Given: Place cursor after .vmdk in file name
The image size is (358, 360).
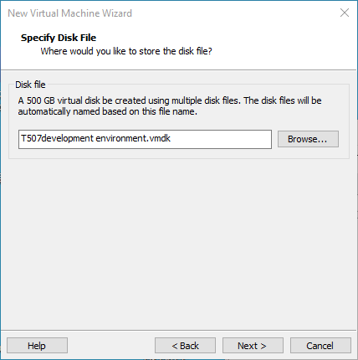Looking at the screenshot, I should [171, 138].
